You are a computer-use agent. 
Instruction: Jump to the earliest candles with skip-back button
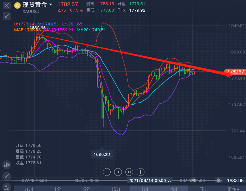click(118, 172)
